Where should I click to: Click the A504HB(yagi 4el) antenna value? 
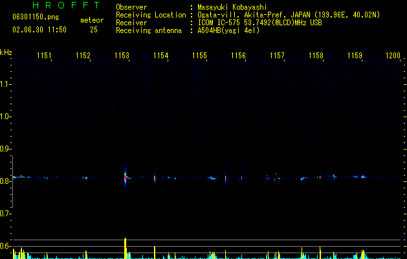pyautogui.click(x=228, y=30)
